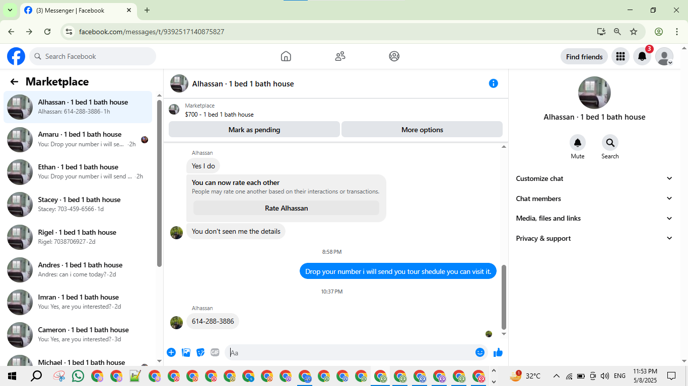Expand Media, files and links section
The height and width of the screenshot is (386, 688).
pos(595,218)
